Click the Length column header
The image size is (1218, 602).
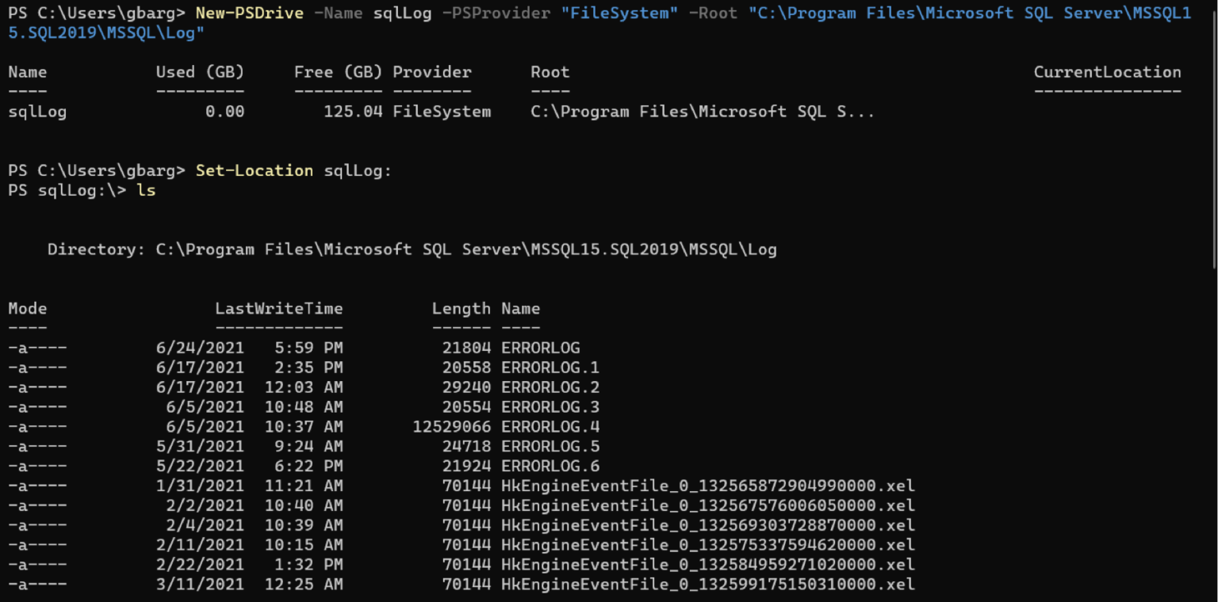point(462,308)
